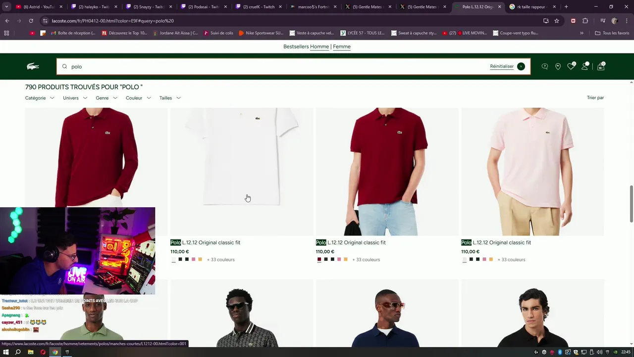
Task: Switch to the cruelK - Twitch tab
Action: 259,7
